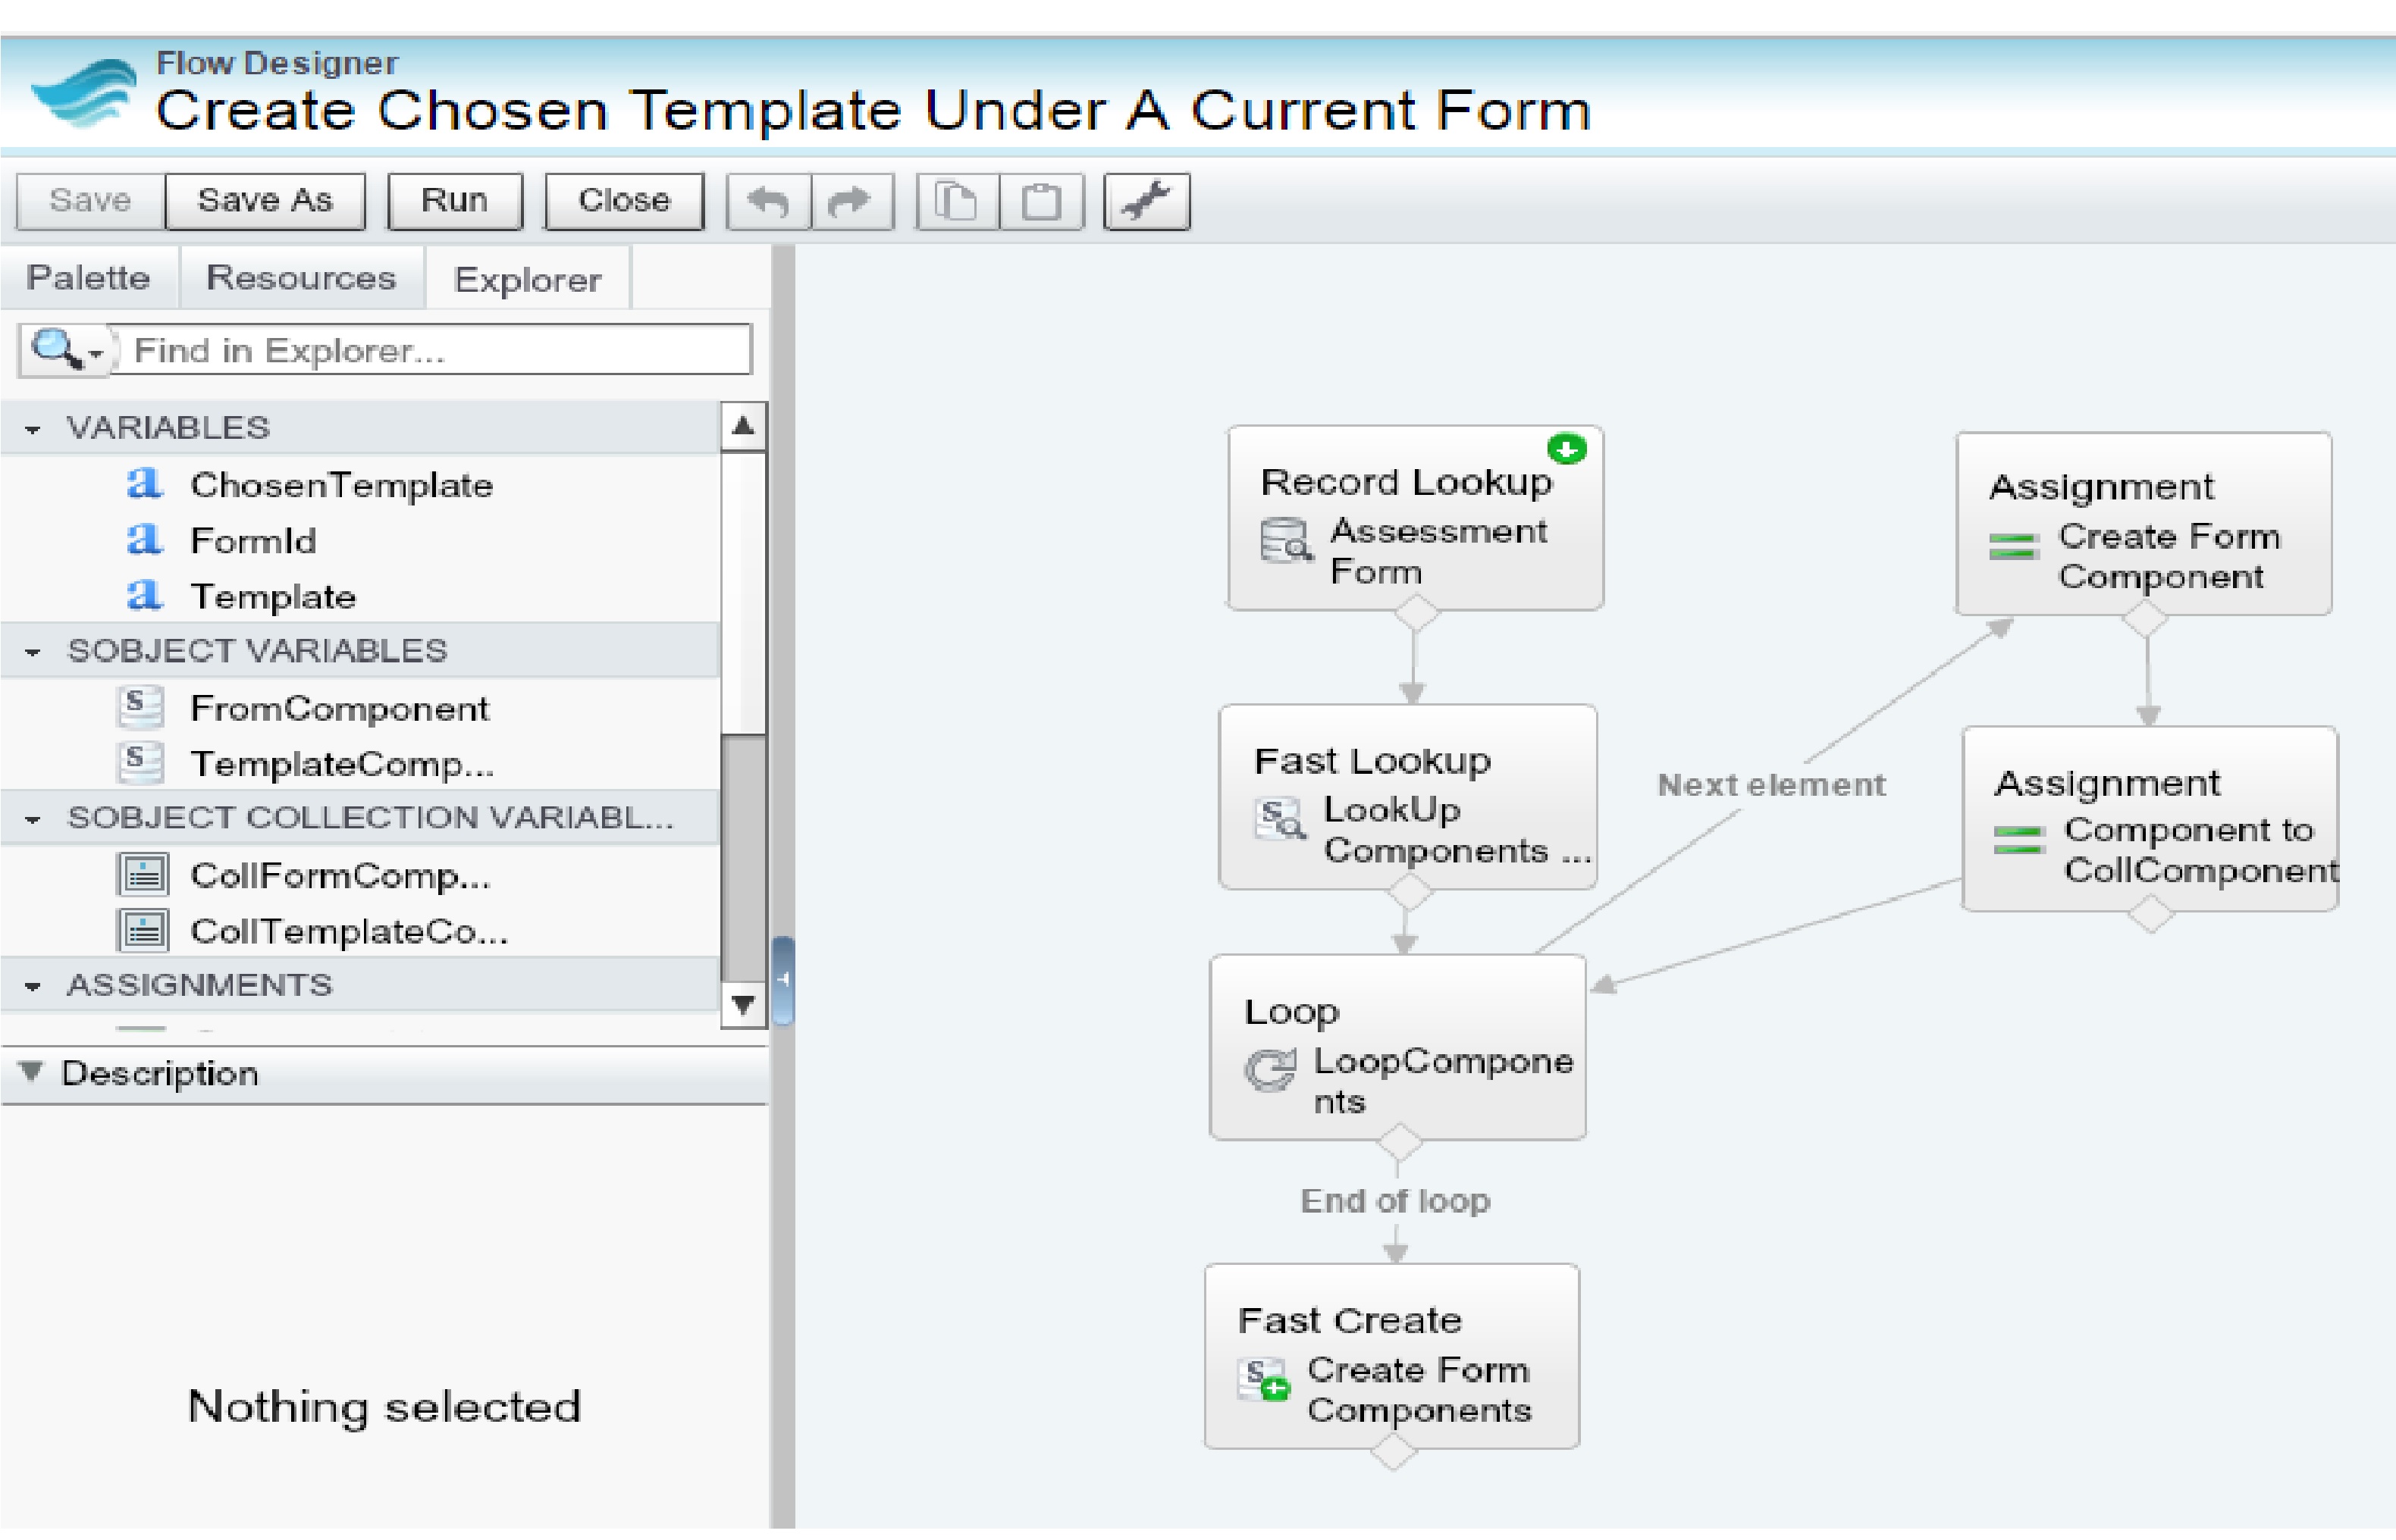
Task: Click the Undo arrow icon
Action: coord(768,201)
